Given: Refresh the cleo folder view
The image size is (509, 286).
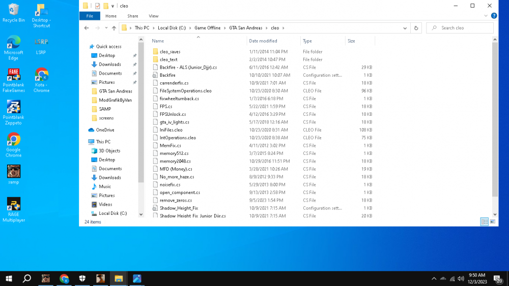Looking at the screenshot, I should click(416, 28).
